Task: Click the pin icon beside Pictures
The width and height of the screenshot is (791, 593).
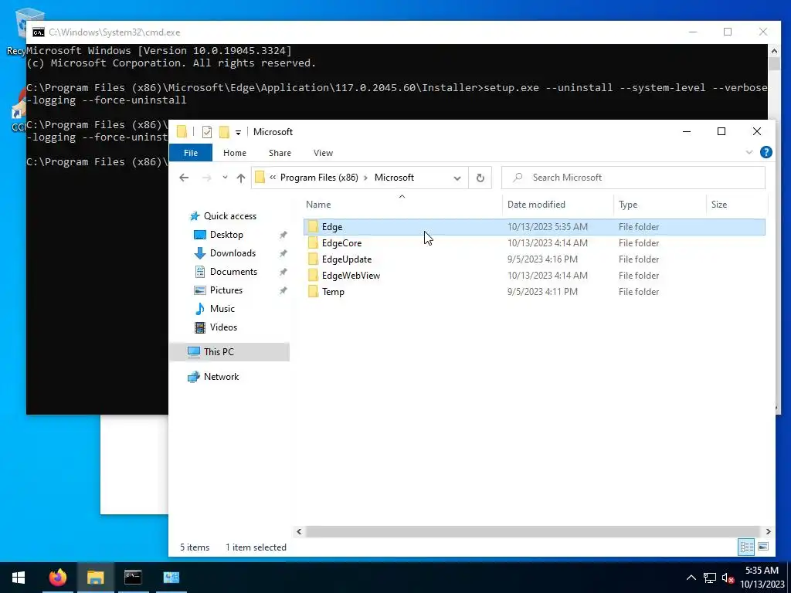Action: point(283,290)
